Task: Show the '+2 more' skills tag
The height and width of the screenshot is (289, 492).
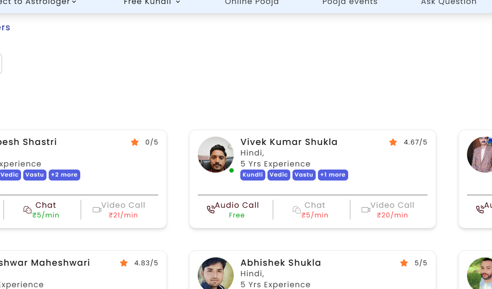Action: click(64, 175)
